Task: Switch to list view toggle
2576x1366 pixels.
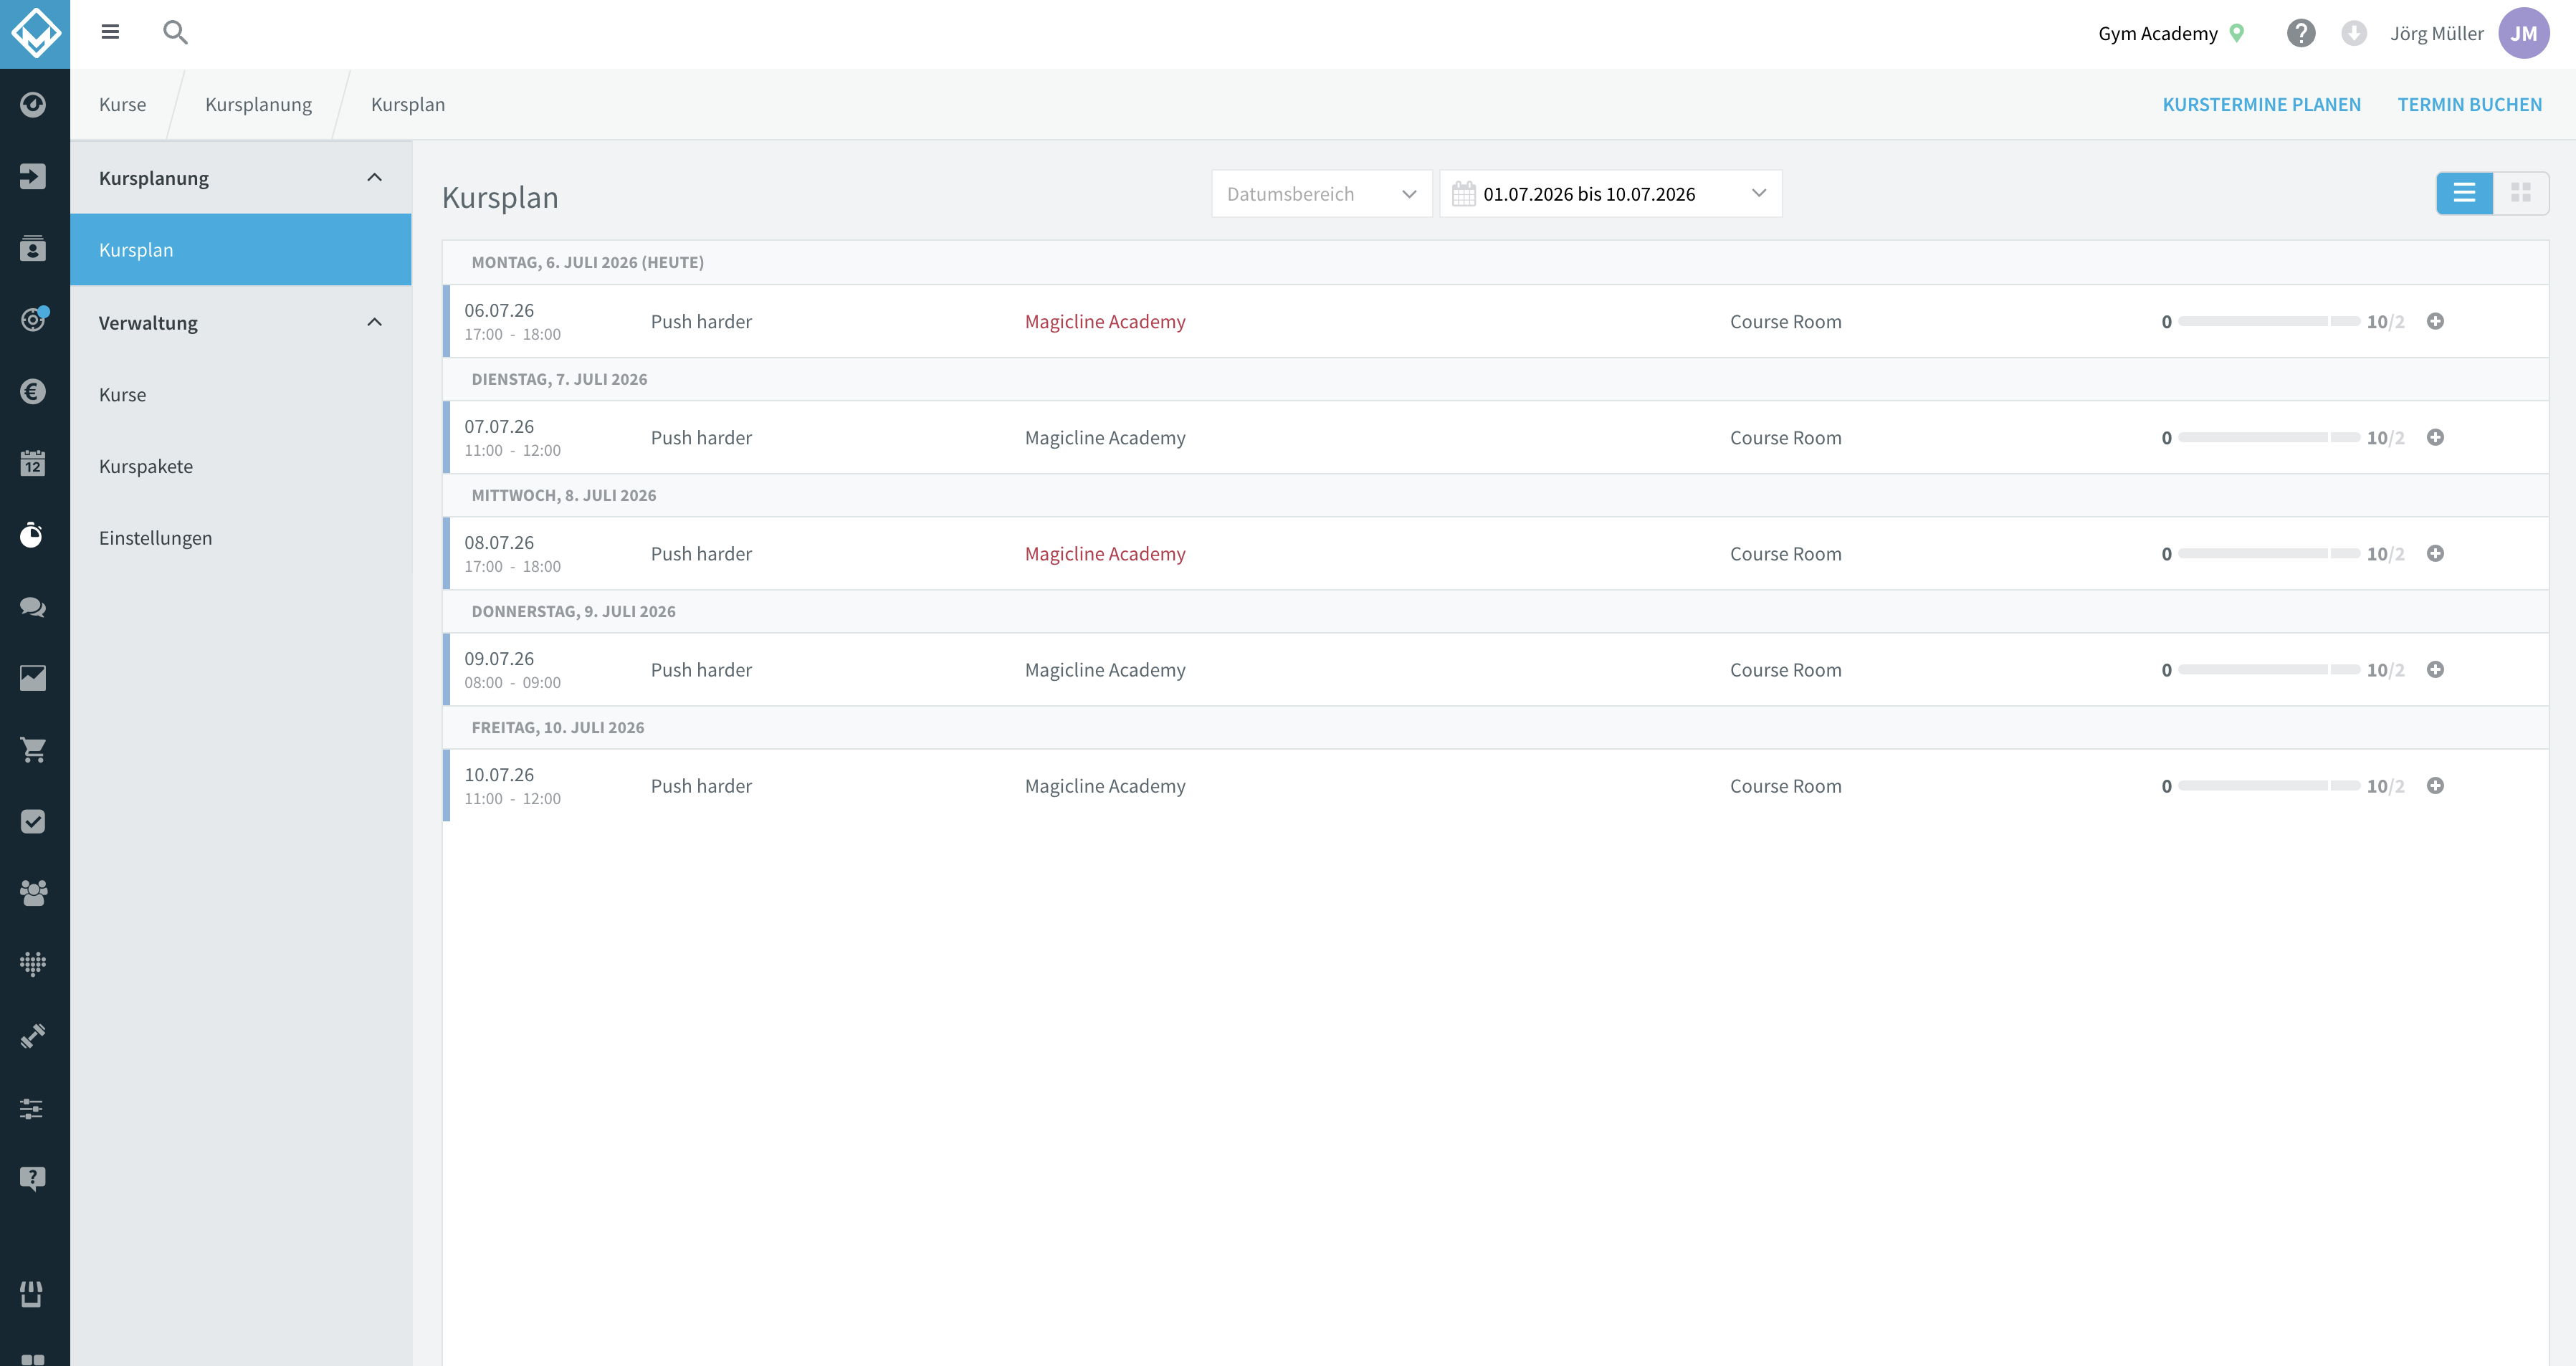Action: point(2464,193)
